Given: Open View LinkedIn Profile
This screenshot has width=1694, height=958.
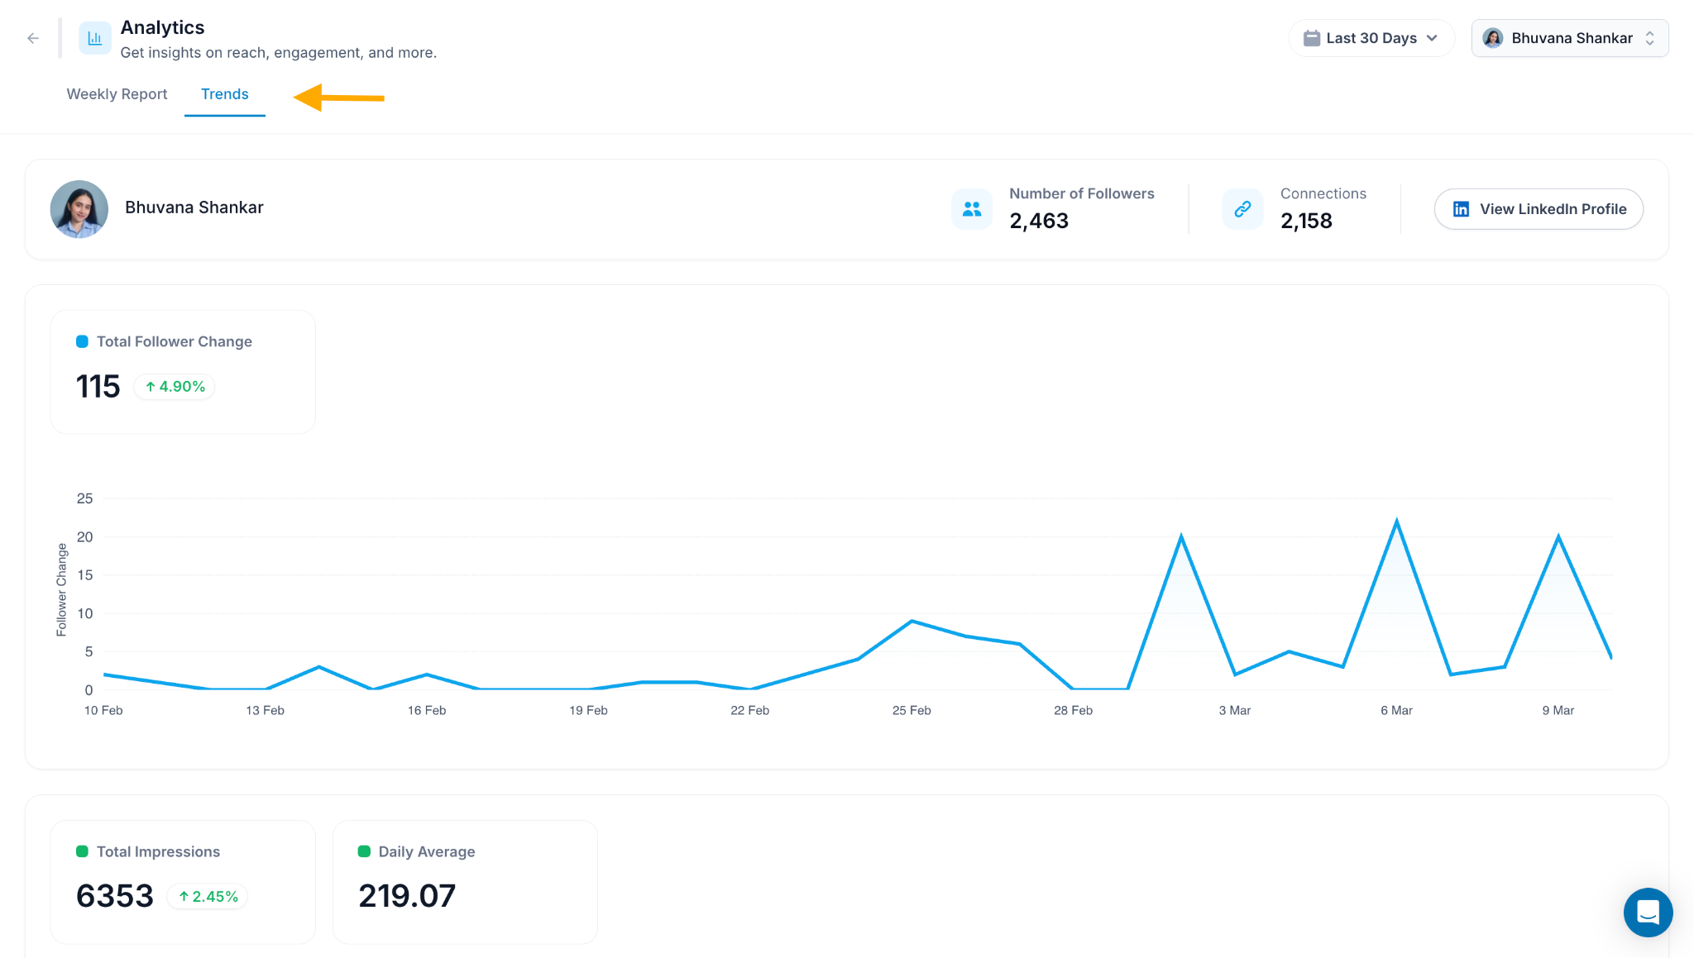Looking at the screenshot, I should point(1538,209).
